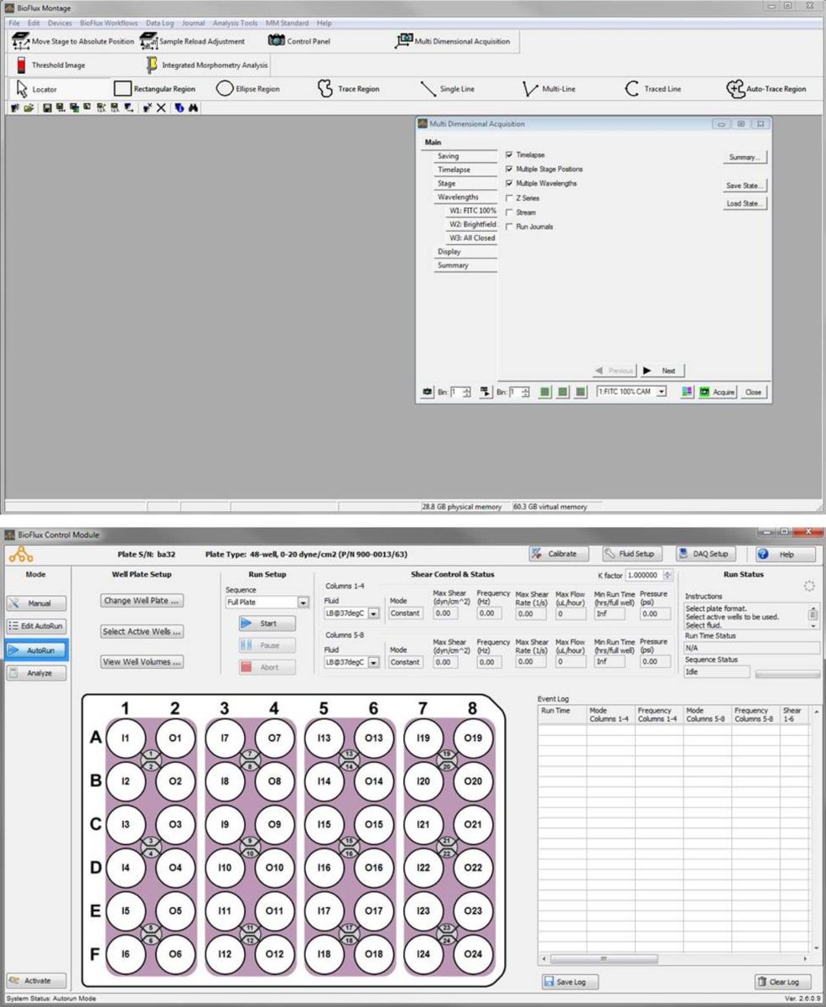Select the W2: Brightfield tab
This screenshot has width=826, height=1007.
(x=472, y=225)
